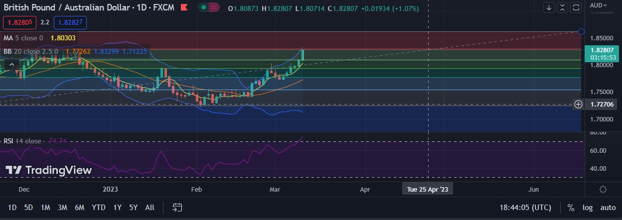Toggle auto scale mode

coord(608,208)
